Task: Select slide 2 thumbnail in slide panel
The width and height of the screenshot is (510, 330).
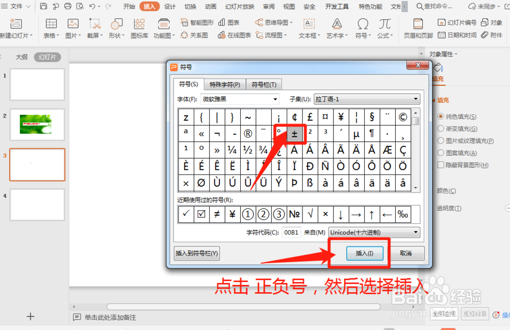Action: pos(37,124)
